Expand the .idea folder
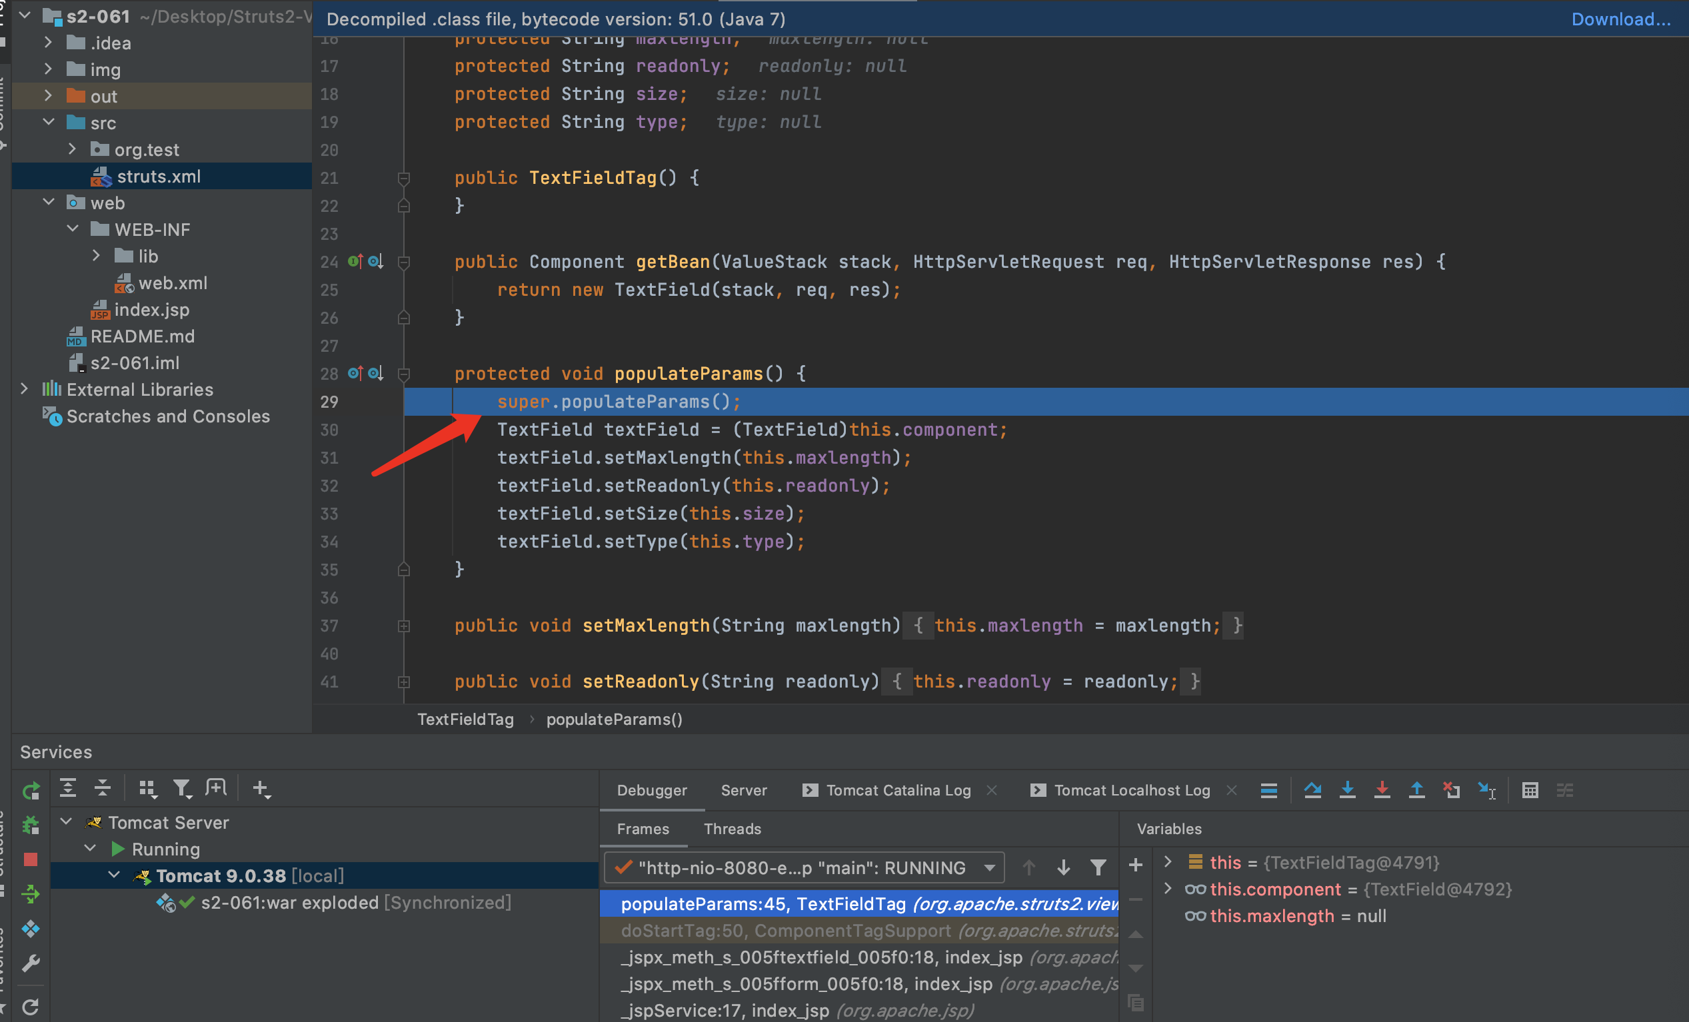 coord(48,43)
